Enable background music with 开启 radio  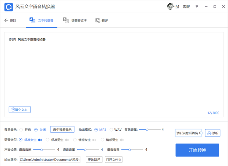[21, 130]
